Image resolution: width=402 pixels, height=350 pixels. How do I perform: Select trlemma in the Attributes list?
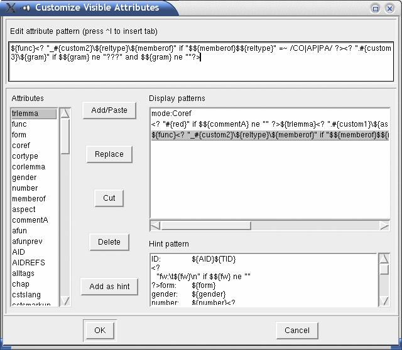[34, 114]
